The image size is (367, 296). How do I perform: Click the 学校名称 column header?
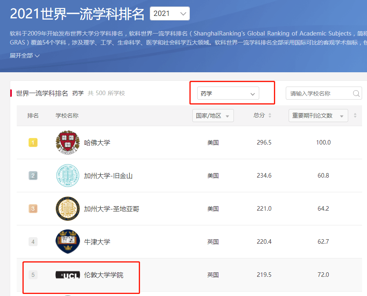pos(67,116)
